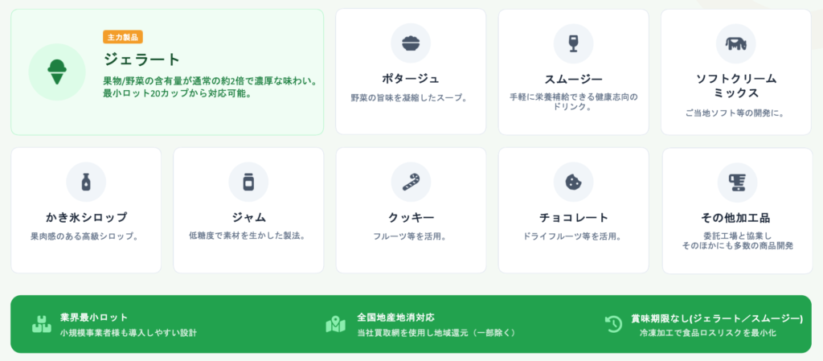This screenshot has height=361, width=823.
Task: Click the かき氷シロップ card title
Action: tap(86, 217)
